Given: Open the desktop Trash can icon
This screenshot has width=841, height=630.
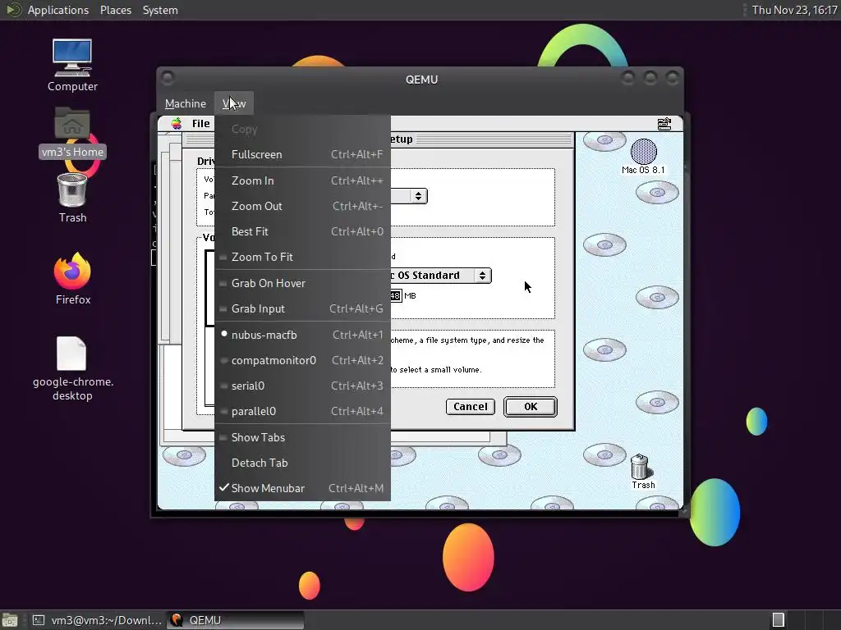Looking at the screenshot, I should click(72, 190).
